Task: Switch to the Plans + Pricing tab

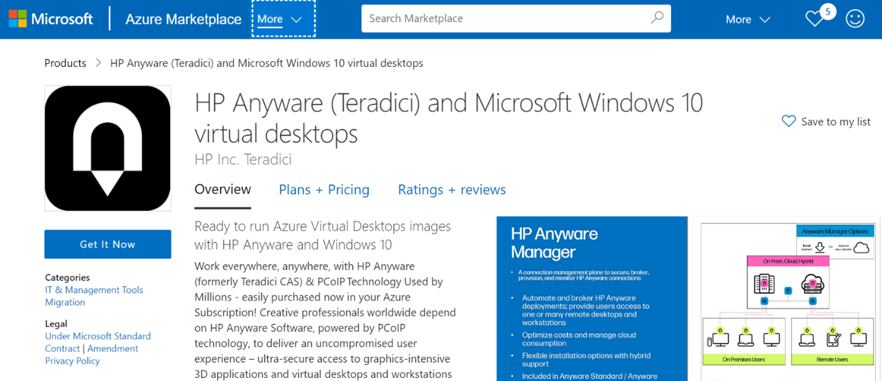Action: pyautogui.click(x=324, y=190)
